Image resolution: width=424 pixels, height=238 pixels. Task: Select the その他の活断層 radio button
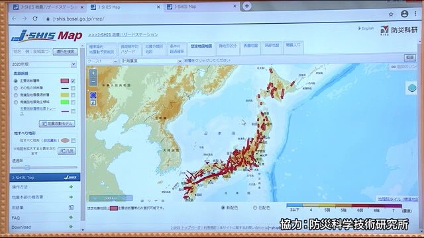16,88
